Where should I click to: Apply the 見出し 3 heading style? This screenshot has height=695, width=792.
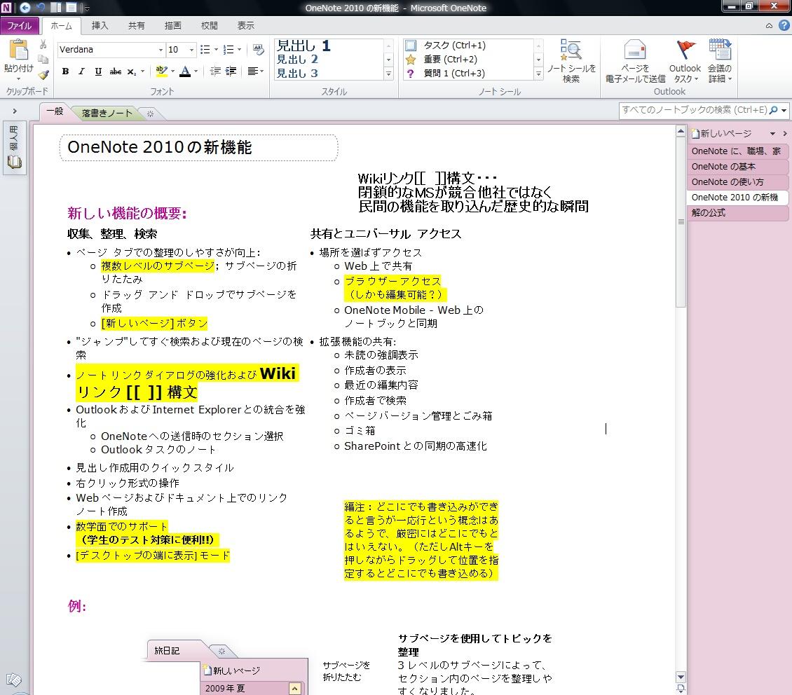(297, 73)
